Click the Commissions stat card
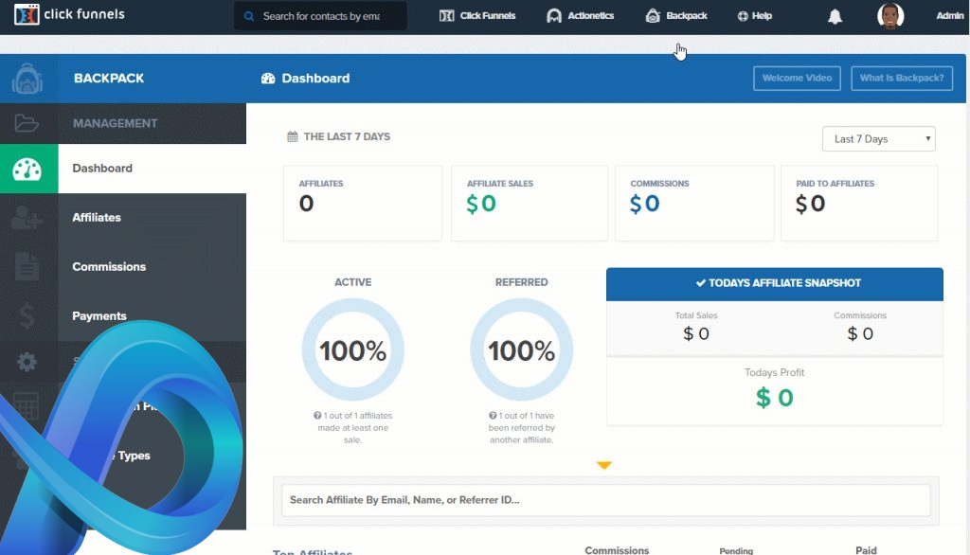 (x=694, y=203)
